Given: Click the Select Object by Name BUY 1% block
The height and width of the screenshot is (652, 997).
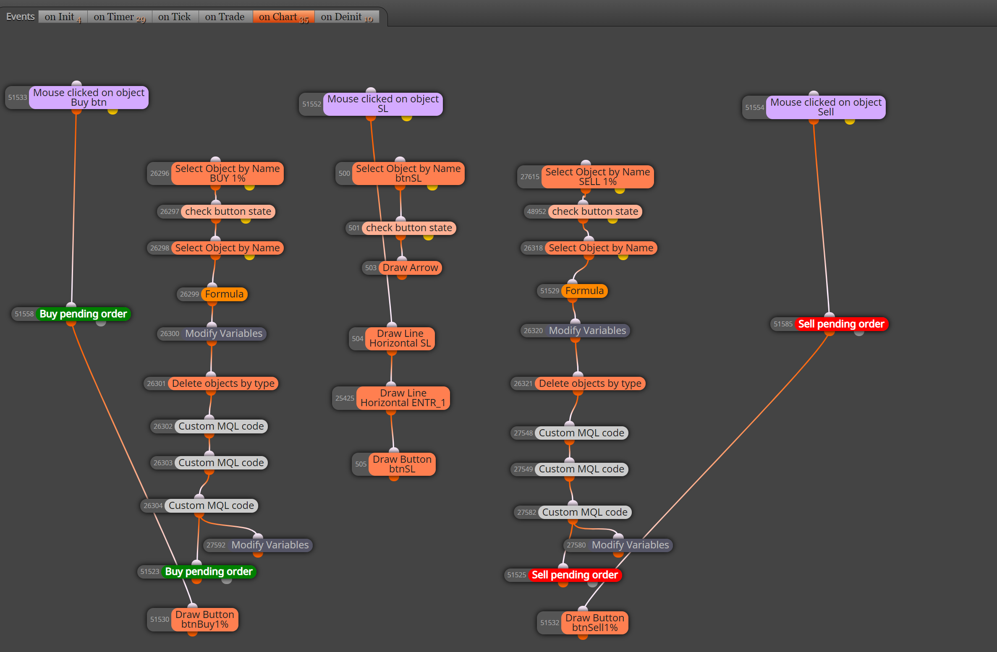Looking at the screenshot, I should 228,173.
